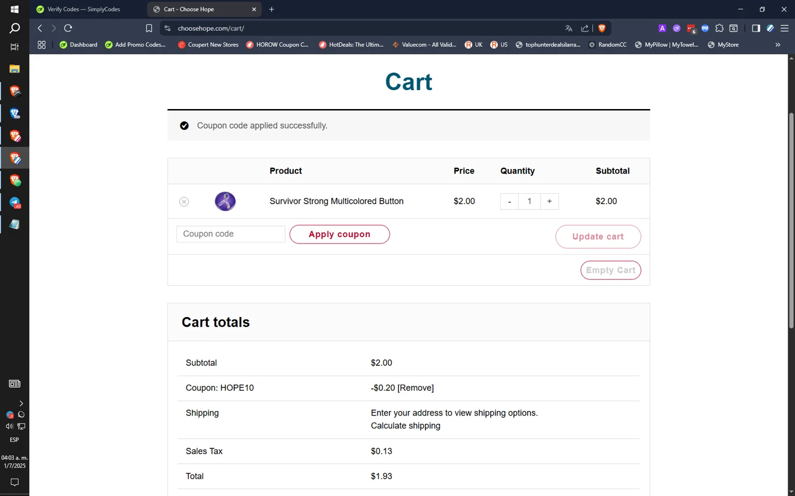Image resolution: width=795 pixels, height=496 pixels.
Task: Click the volume speaker tray icon
Action: tap(9, 426)
